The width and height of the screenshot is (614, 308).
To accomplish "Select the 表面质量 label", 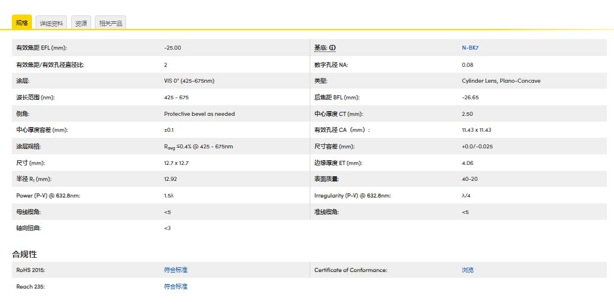I will click(326, 179).
